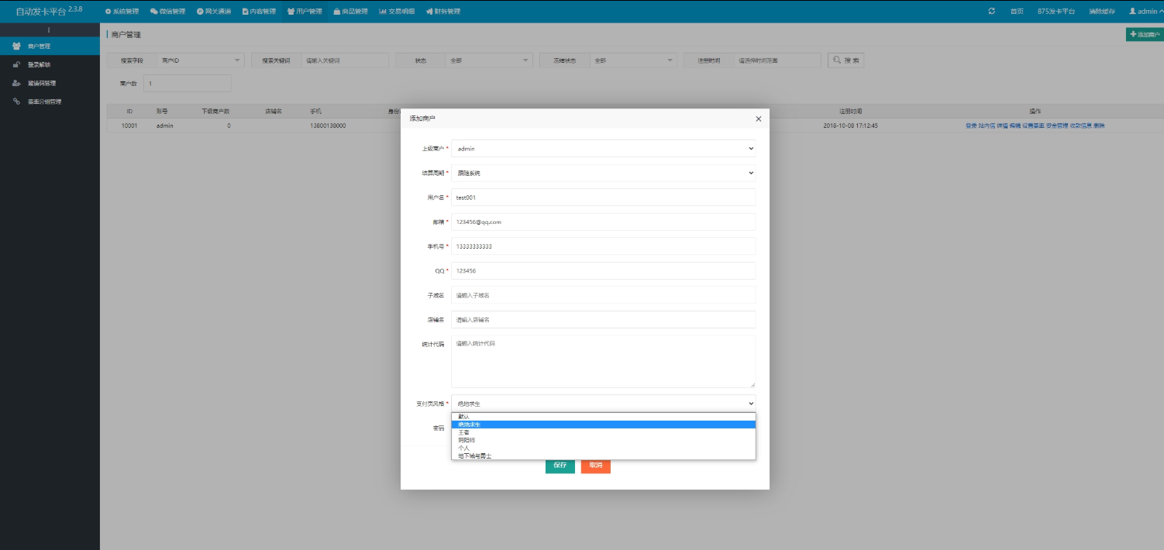Screen dimensions: 1164x550
Task: Pick the 阴阳师 payment page style
Action: coord(467,440)
